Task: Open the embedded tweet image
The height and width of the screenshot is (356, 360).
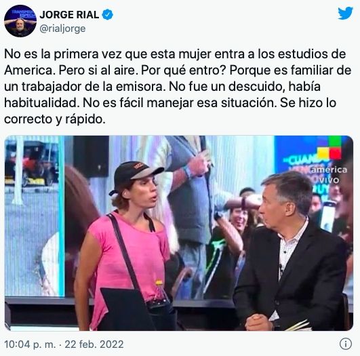Action: point(179,233)
